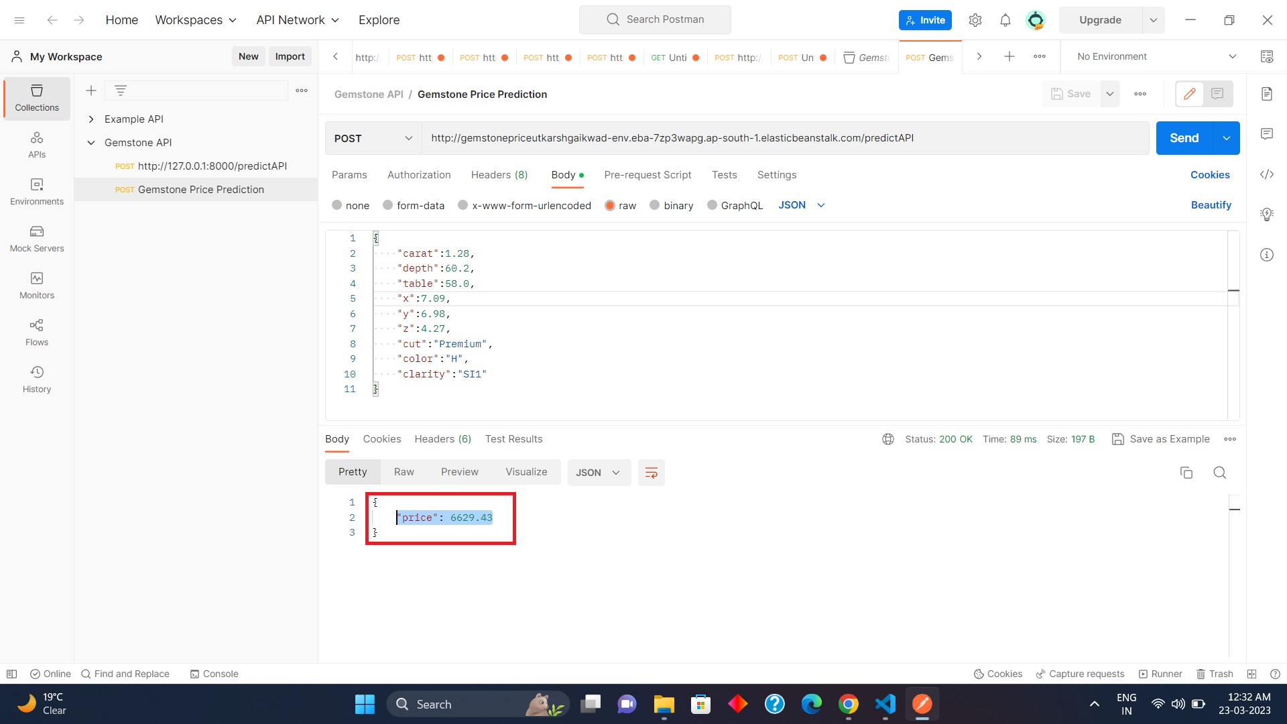Open the No Environment selector

[1156, 56]
